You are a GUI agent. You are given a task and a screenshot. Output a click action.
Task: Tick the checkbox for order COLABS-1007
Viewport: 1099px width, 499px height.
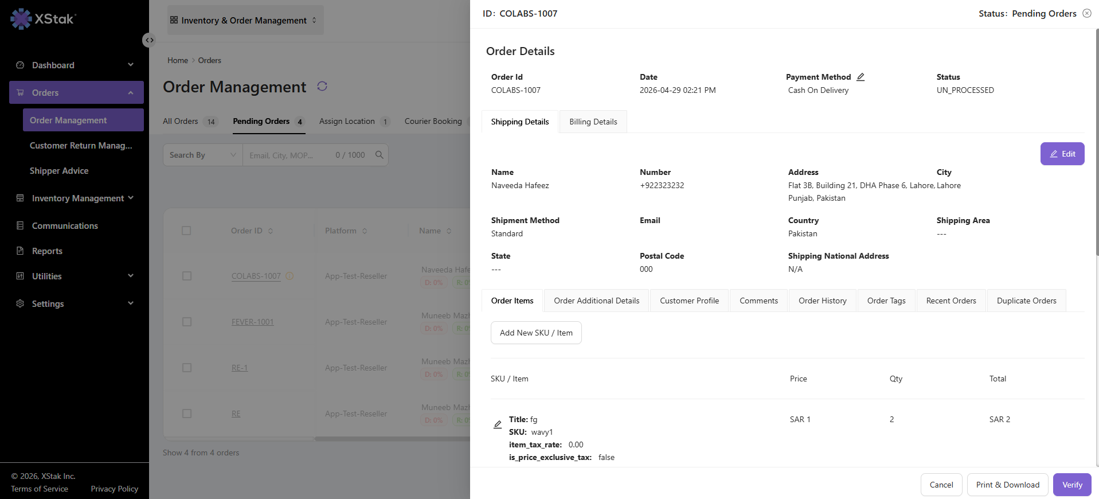click(186, 276)
